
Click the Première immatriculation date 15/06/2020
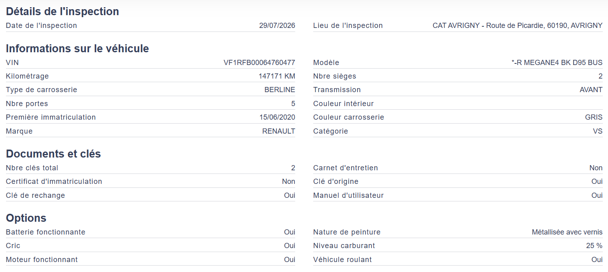(x=277, y=117)
